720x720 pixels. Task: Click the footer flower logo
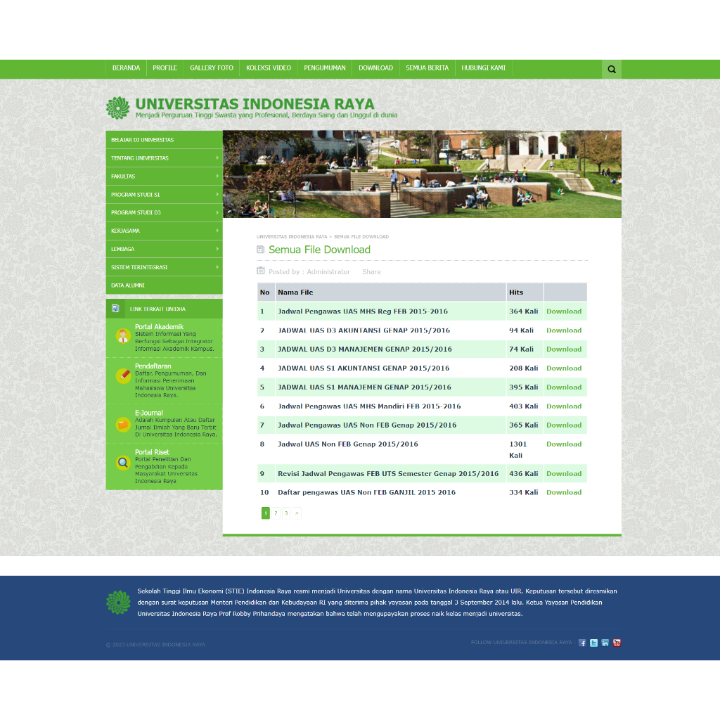pos(118,603)
